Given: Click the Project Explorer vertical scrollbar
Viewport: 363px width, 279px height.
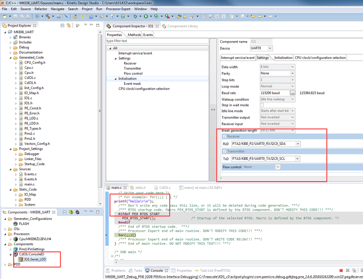Looking at the screenshot, I should (100, 111).
